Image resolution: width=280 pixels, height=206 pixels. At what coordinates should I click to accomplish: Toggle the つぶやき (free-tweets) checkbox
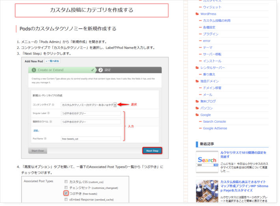[66, 193]
